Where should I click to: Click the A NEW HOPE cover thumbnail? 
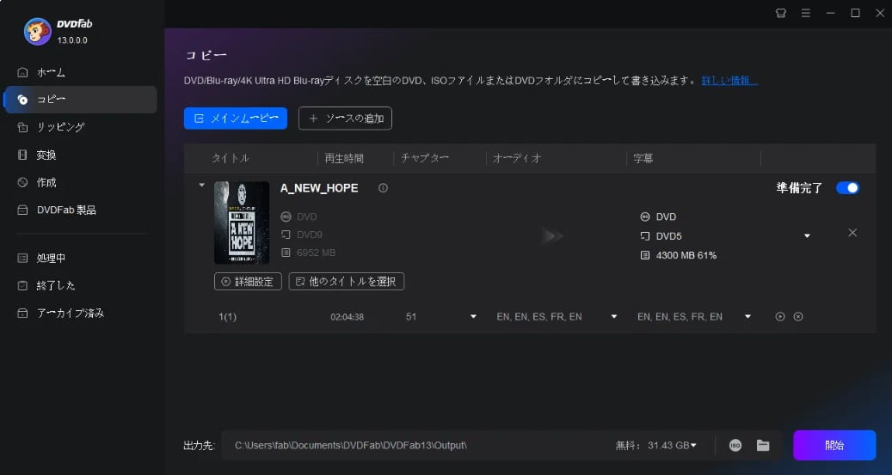coord(242,222)
